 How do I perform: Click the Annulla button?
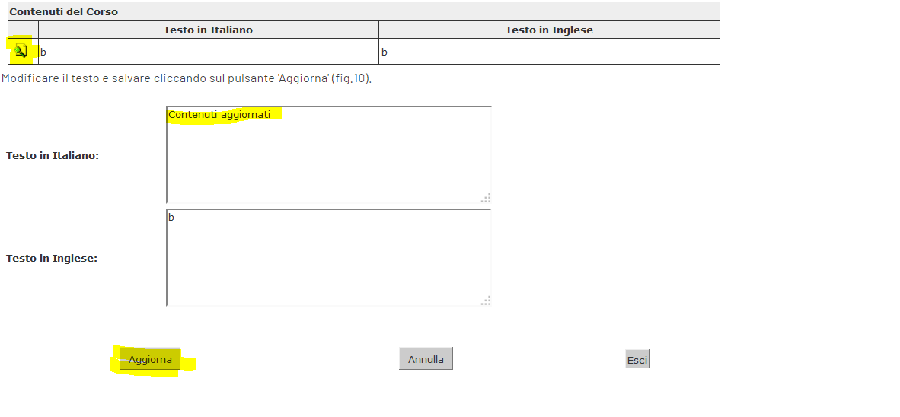pos(426,359)
